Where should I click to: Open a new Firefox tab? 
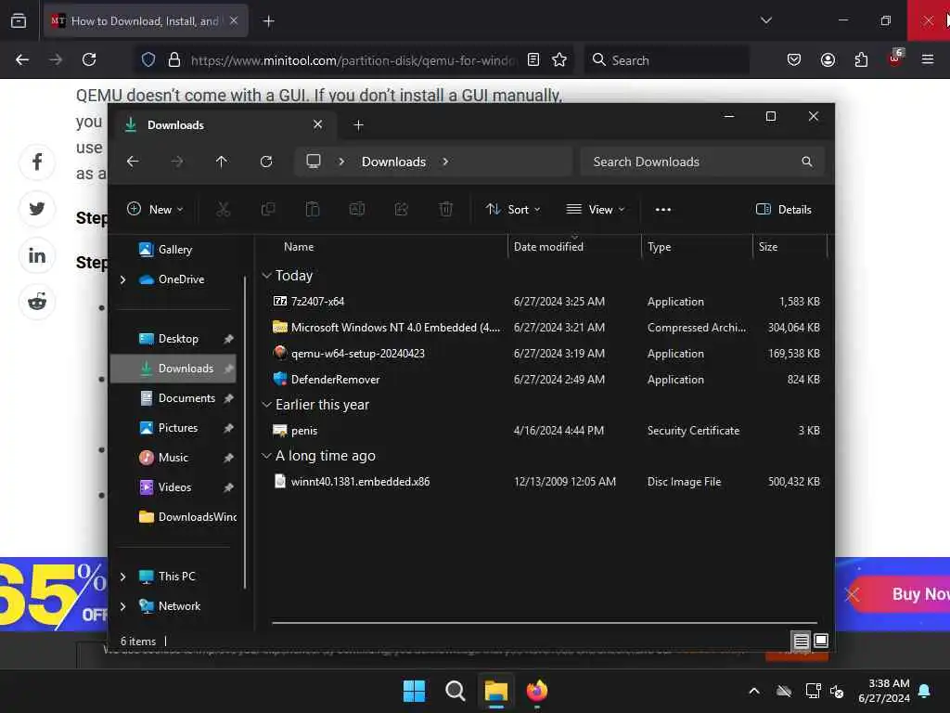pos(268,21)
